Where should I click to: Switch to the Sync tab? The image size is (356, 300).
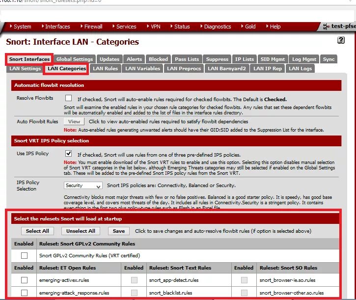(329, 59)
